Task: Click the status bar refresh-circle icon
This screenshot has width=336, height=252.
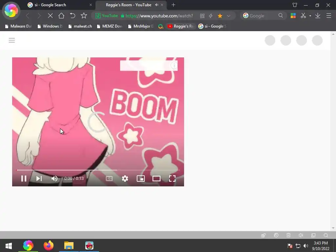Action: pos(276,235)
